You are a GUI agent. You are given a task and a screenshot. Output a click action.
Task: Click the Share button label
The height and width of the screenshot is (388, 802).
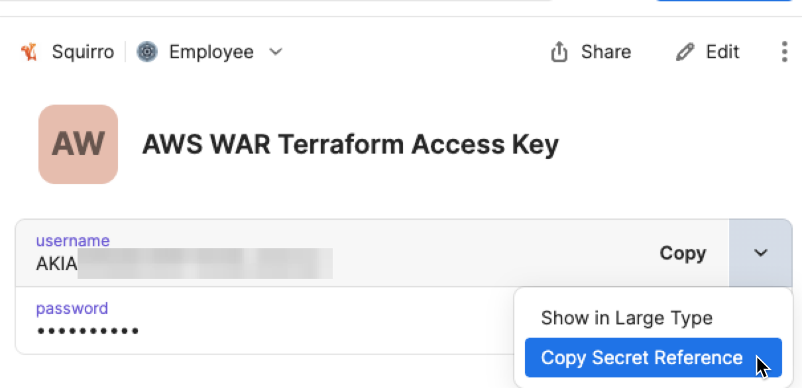pos(606,52)
